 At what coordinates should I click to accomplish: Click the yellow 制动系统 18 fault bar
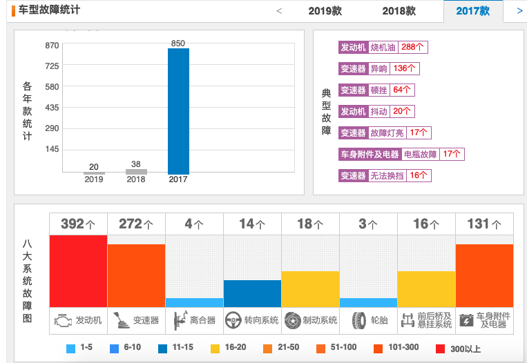tap(311, 289)
